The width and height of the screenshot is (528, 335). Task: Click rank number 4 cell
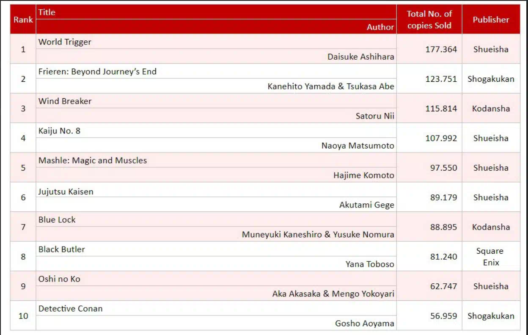click(x=23, y=138)
